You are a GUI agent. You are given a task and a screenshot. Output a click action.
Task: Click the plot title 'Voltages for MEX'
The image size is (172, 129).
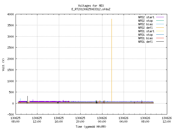(x=91, y=6)
